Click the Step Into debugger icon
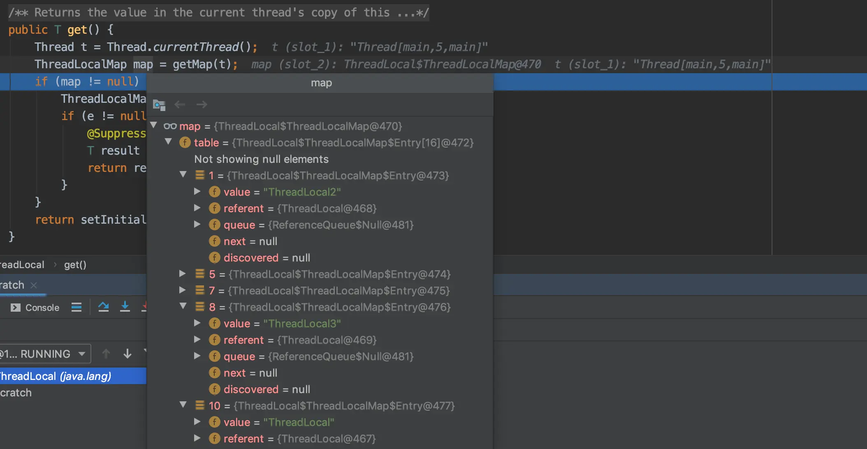 (x=125, y=307)
